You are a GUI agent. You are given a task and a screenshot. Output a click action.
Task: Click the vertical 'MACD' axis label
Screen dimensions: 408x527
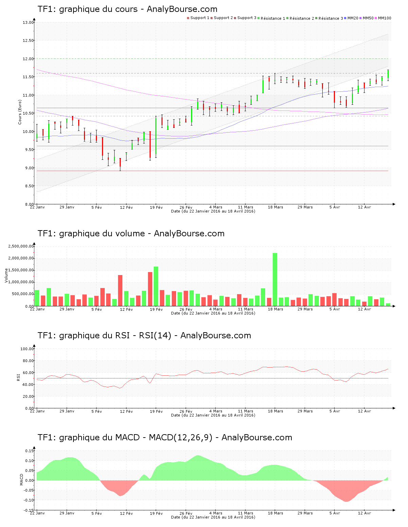pyautogui.click(x=21, y=479)
